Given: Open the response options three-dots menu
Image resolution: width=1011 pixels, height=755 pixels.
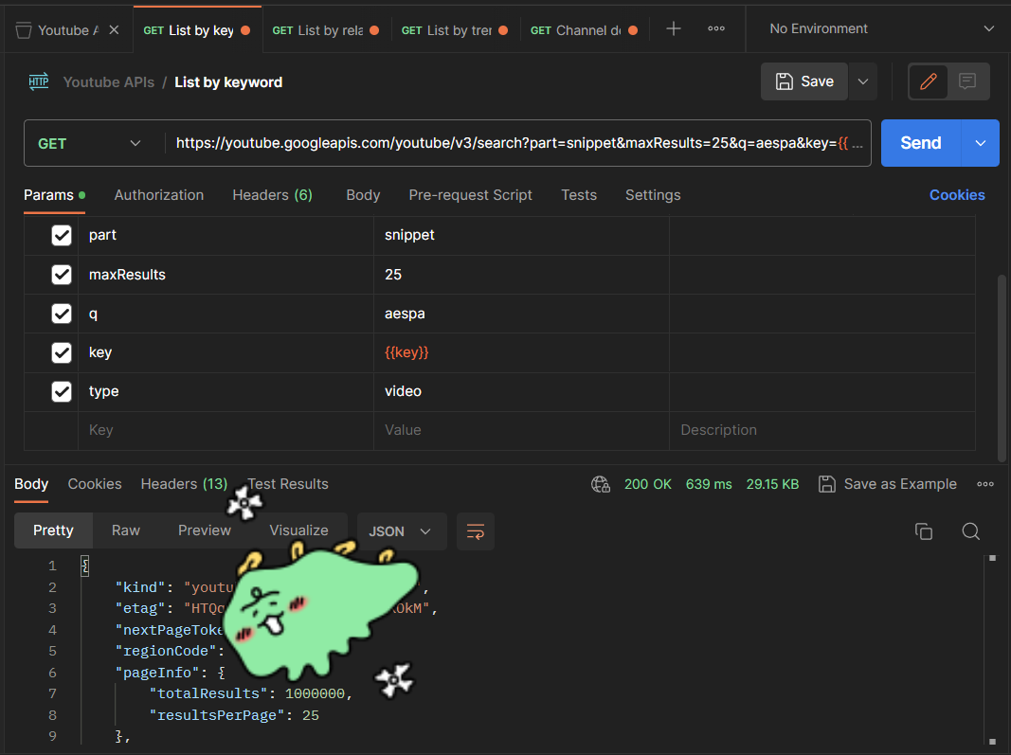Looking at the screenshot, I should pos(985,484).
